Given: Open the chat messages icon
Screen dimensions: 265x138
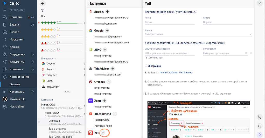Looking at the screenshot, I should (x=260, y=126).
